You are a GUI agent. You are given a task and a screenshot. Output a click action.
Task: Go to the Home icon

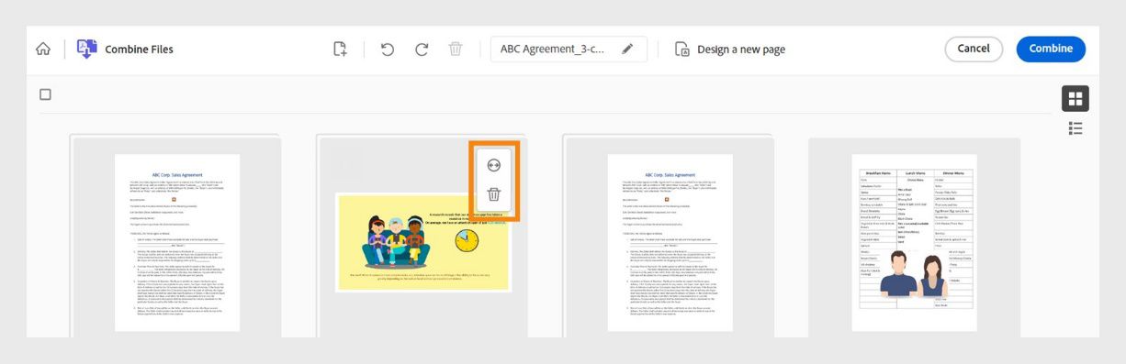pos(43,50)
